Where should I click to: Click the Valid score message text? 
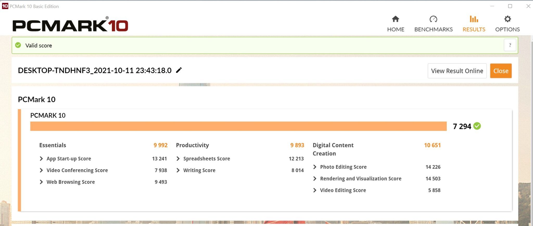click(39, 45)
